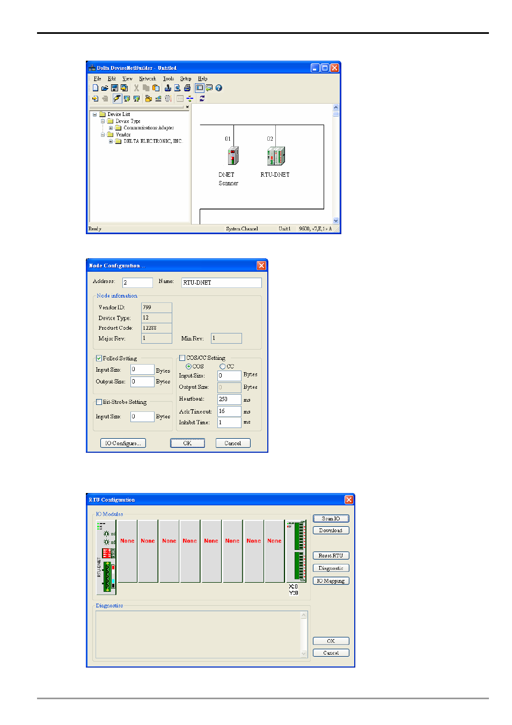Click the network view scrollbar up arrow

[x=336, y=107]
